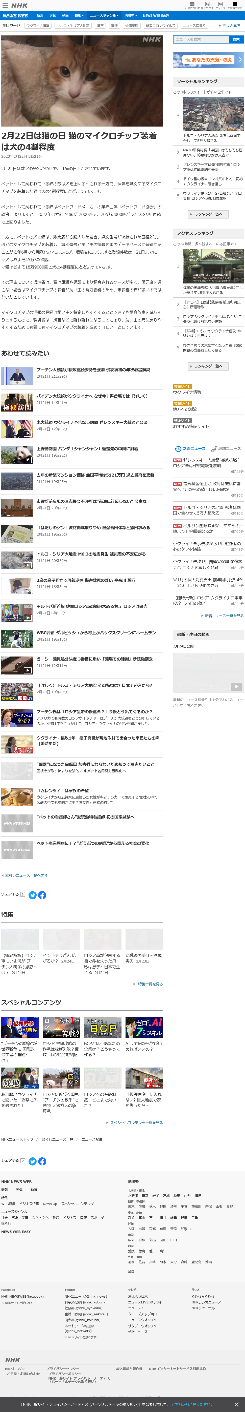Click the share help question mark icon
The height and width of the screenshot is (1412, 245).
pos(22,895)
